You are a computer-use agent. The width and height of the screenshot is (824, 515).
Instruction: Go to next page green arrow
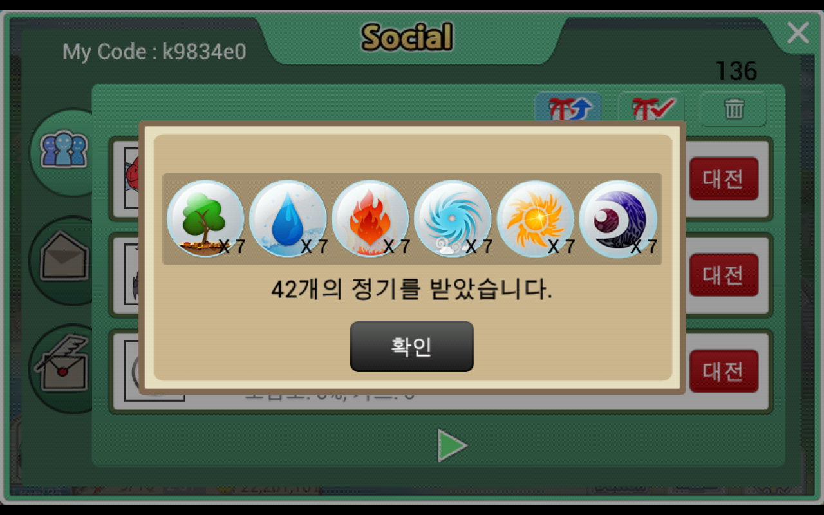click(x=453, y=445)
